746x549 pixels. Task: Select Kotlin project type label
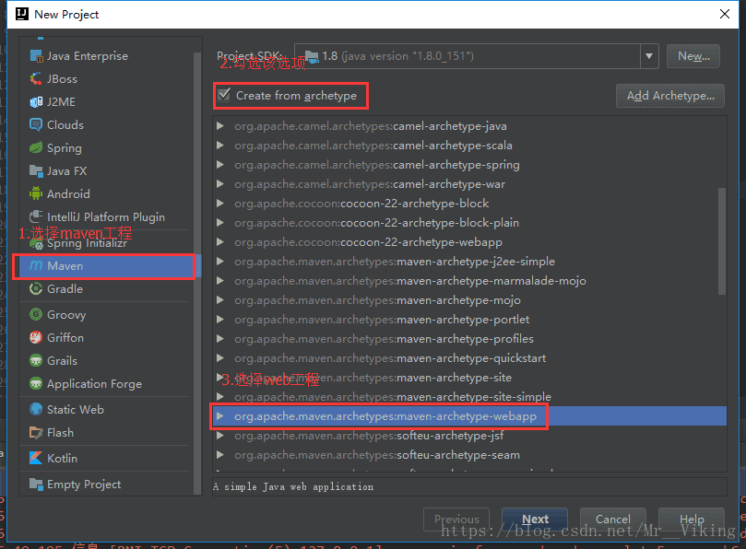click(63, 458)
